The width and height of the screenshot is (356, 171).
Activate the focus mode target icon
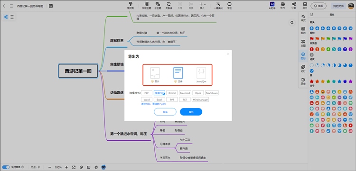[229, 5]
